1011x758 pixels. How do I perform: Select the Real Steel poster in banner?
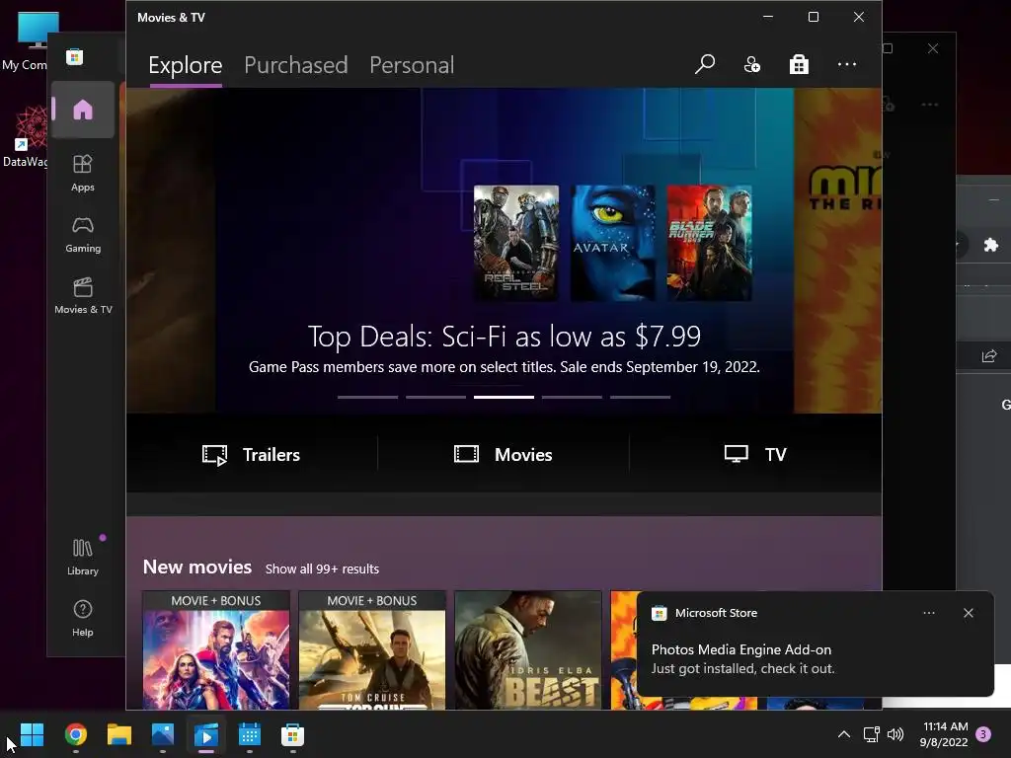pos(515,243)
